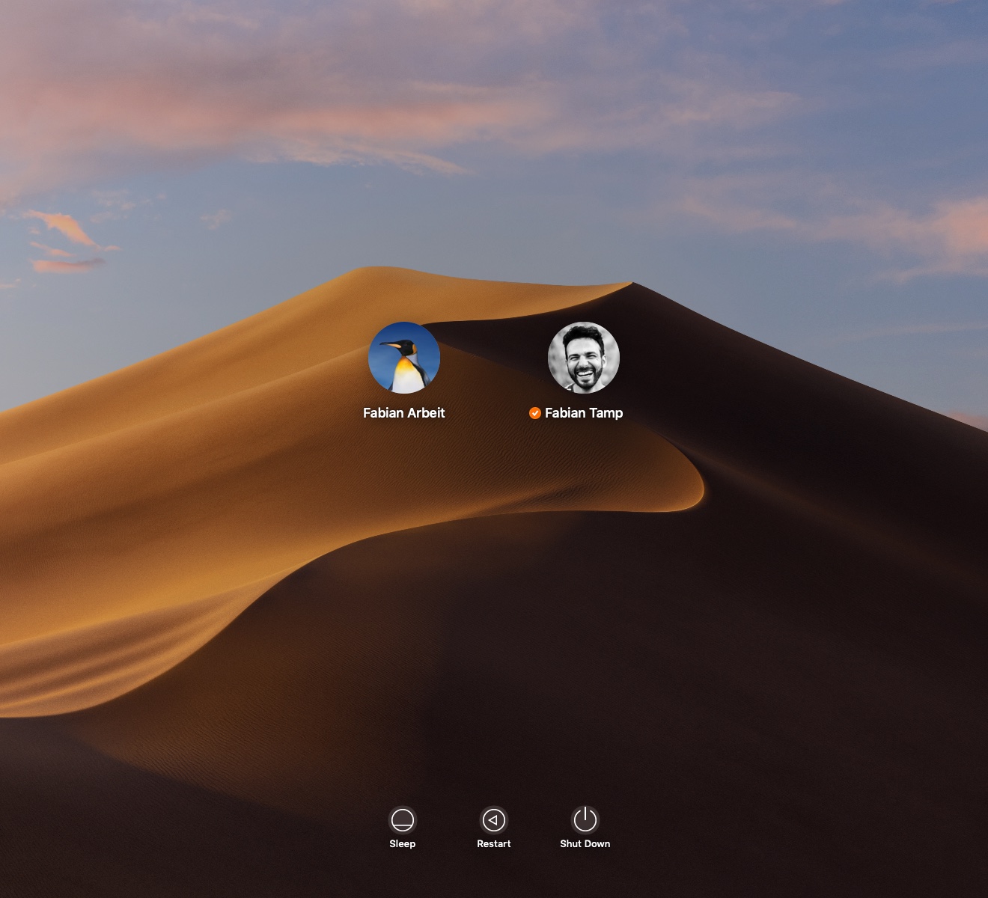This screenshot has height=898, width=988.
Task: Click the Shut Down label
Action: pos(585,844)
